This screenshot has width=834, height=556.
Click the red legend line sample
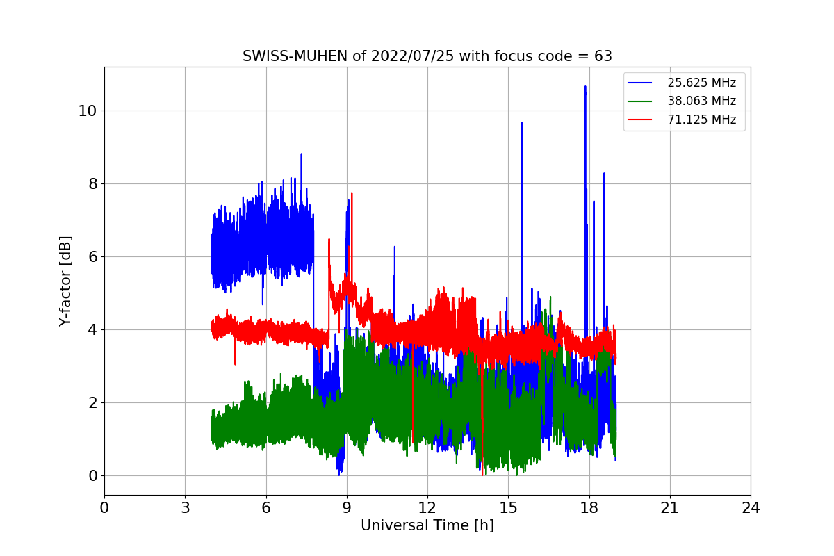[x=641, y=120]
